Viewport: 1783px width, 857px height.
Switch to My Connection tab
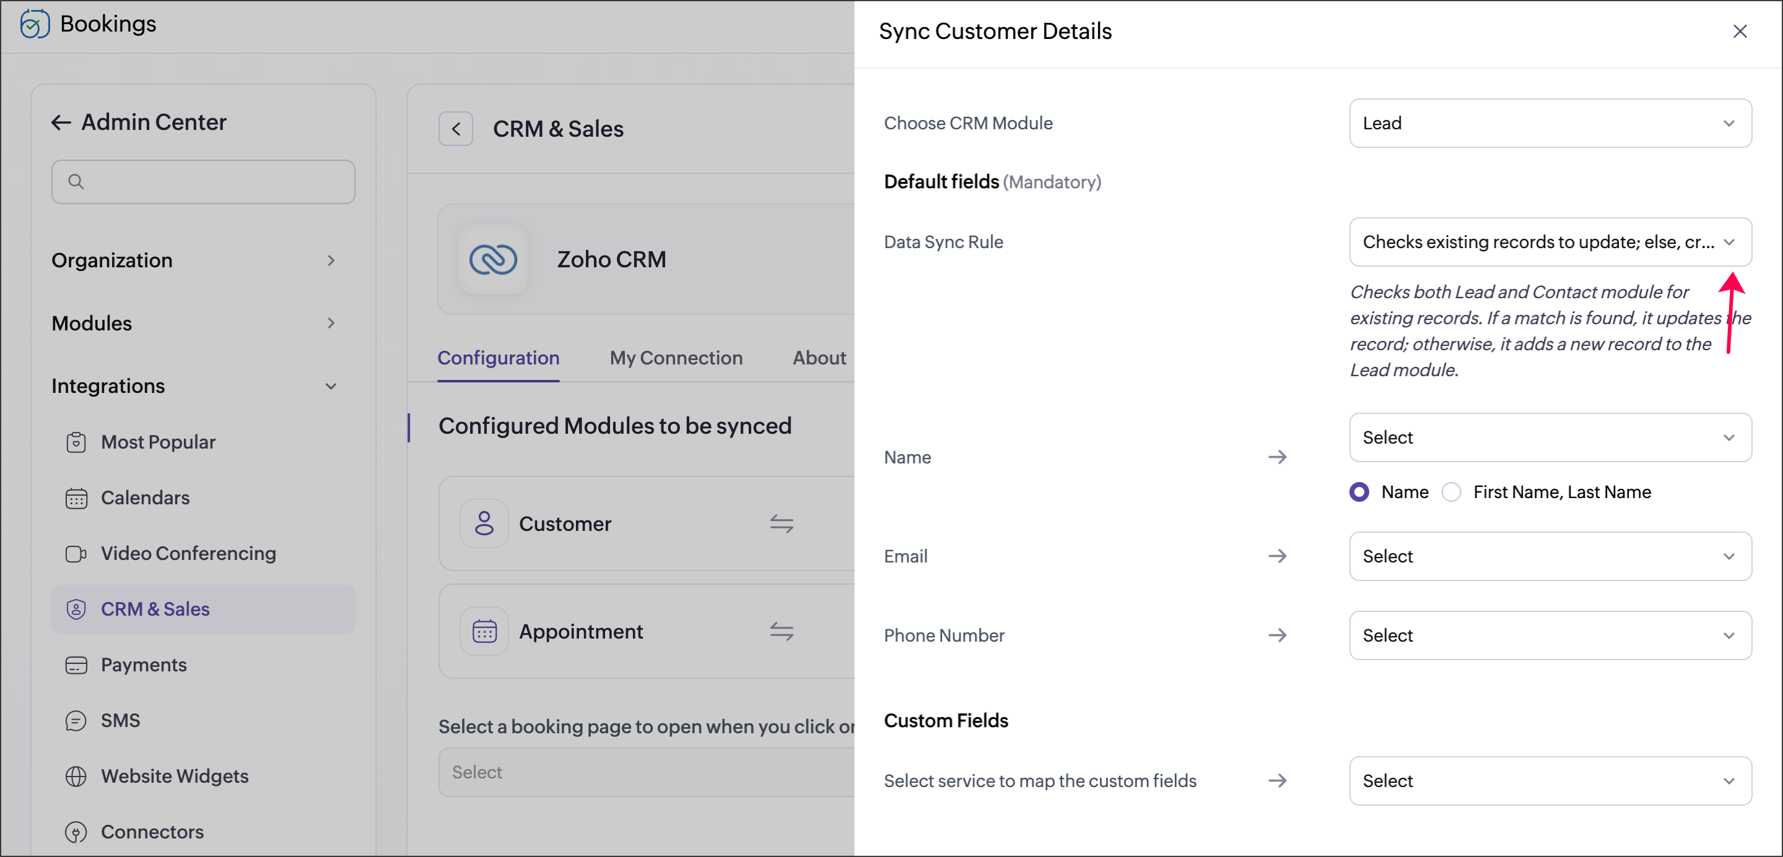point(676,358)
